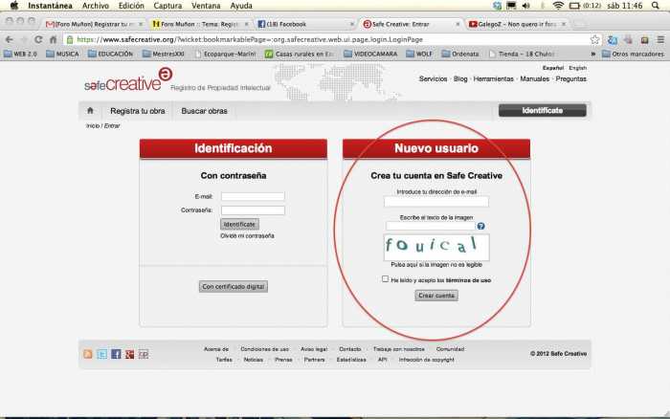Screen dimensions: 670x419
Task: Bookmark page with the star icon
Action: coord(594,40)
